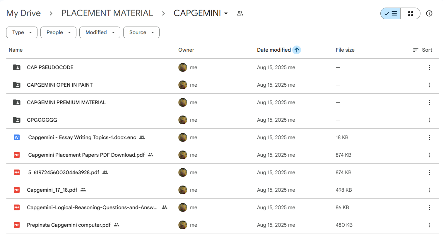Expand the CAPGEMINI breadcrumb dropdown arrow
This screenshot has height=234, width=443.
point(226,13)
